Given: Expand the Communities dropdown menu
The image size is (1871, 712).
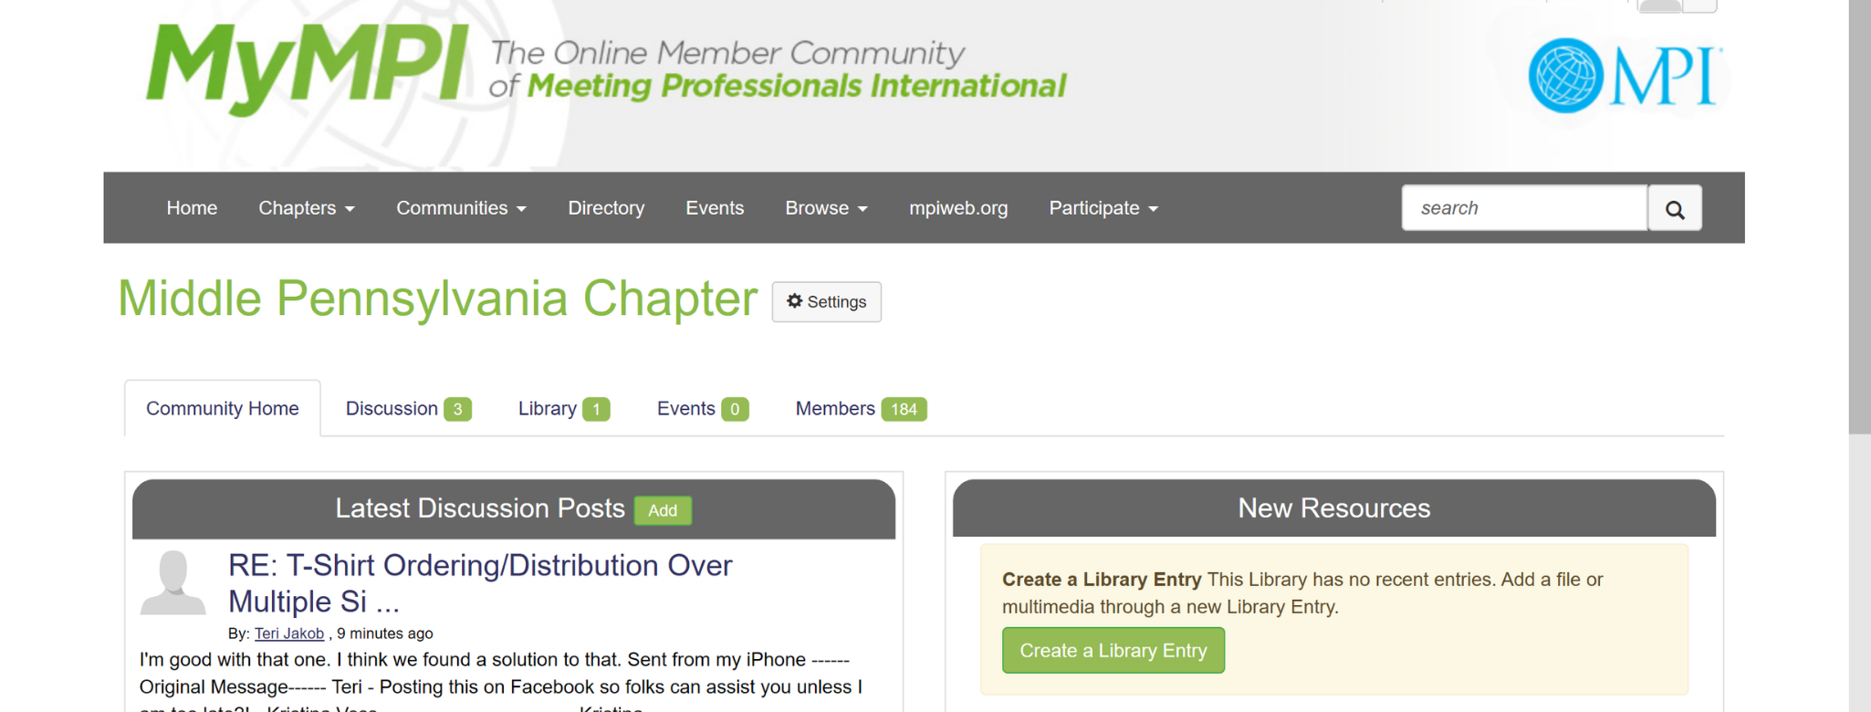Looking at the screenshot, I should click(461, 208).
